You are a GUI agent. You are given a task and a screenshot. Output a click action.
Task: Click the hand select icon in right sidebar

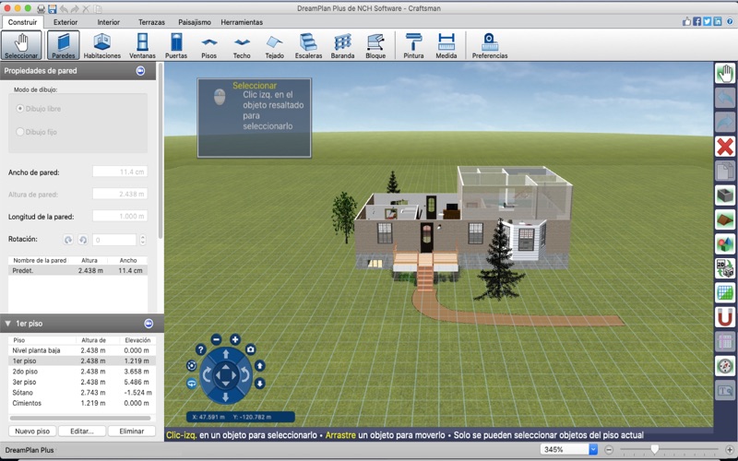(x=725, y=74)
